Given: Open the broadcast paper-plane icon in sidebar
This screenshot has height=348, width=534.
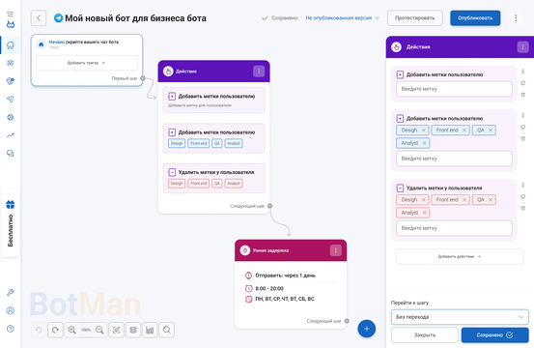Looking at the screenshot, I should click(x=11, y=100).
